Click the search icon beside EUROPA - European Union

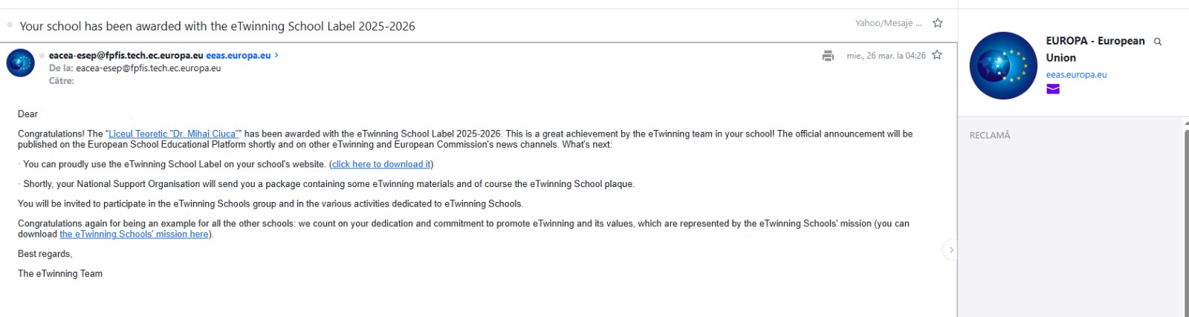1157,42
